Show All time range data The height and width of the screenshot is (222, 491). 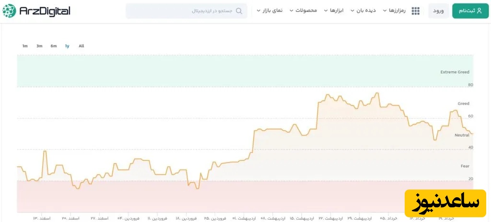82,46
